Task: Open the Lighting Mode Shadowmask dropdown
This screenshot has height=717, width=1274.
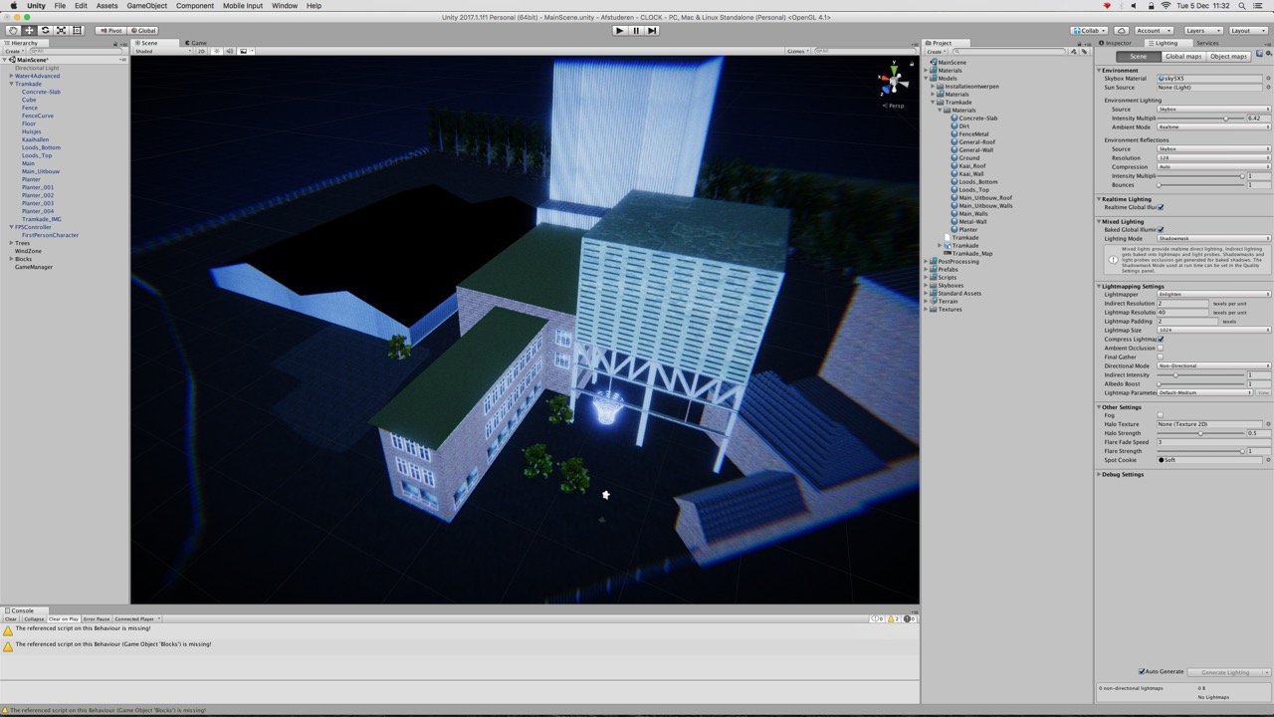Action: point(1213,239)
